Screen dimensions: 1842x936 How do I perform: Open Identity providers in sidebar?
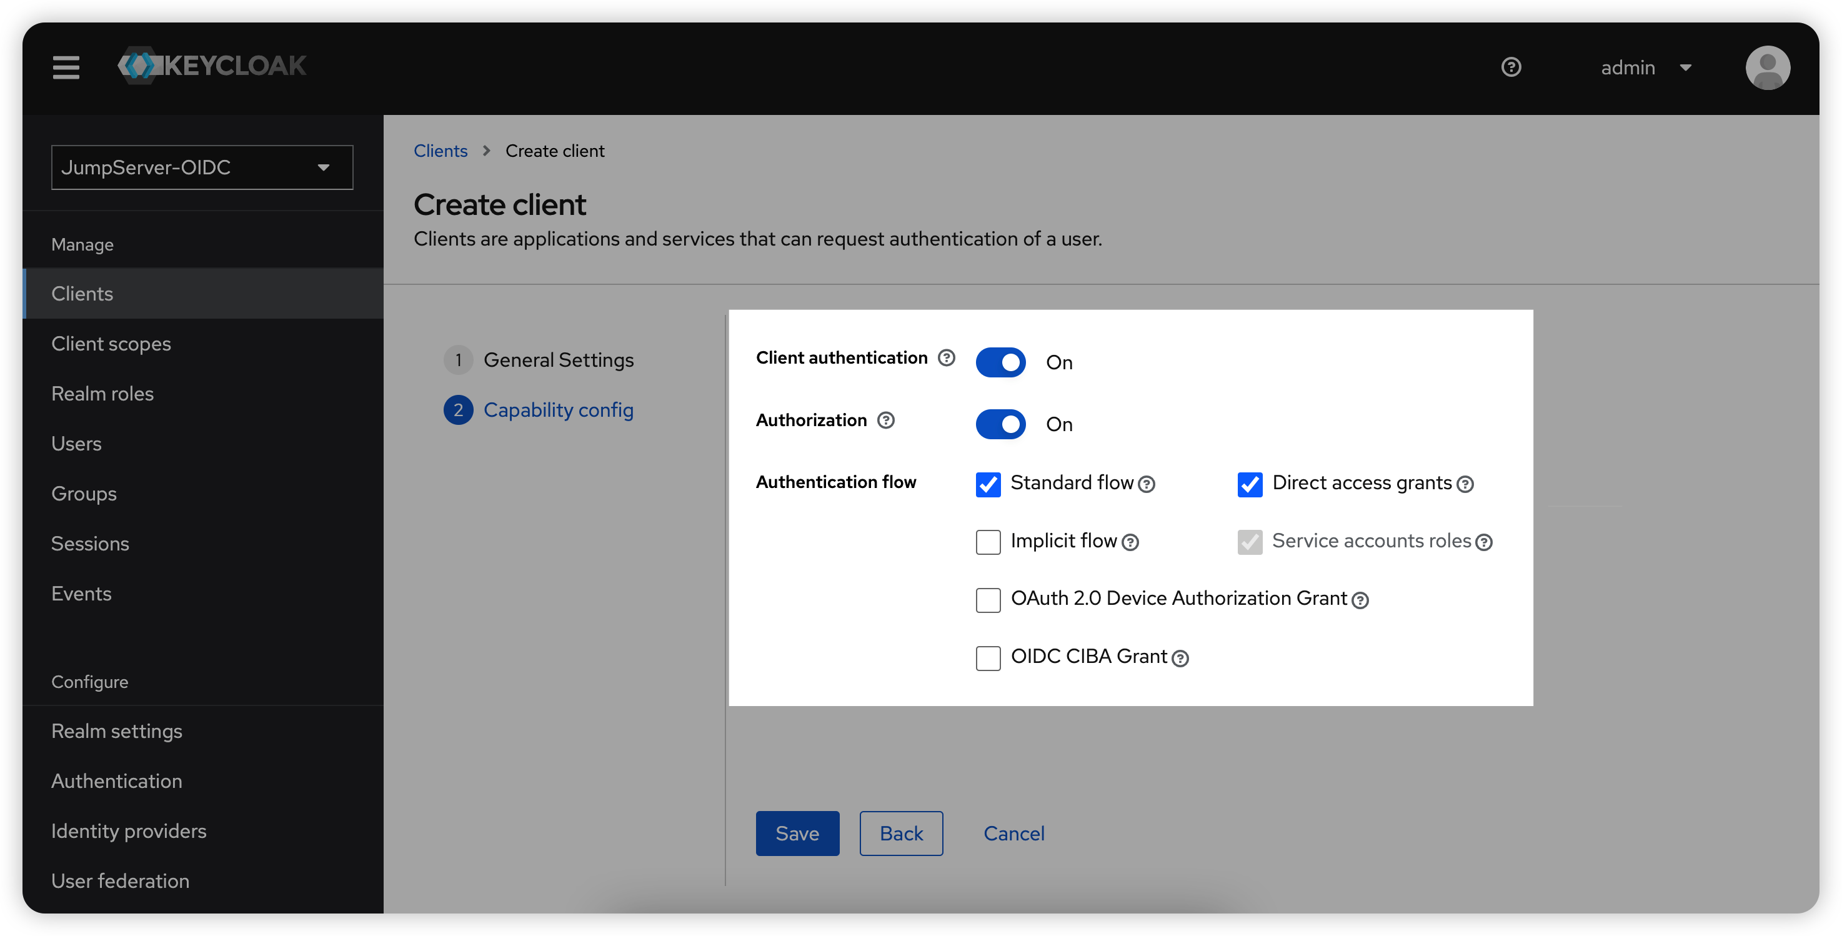(129, 831)
